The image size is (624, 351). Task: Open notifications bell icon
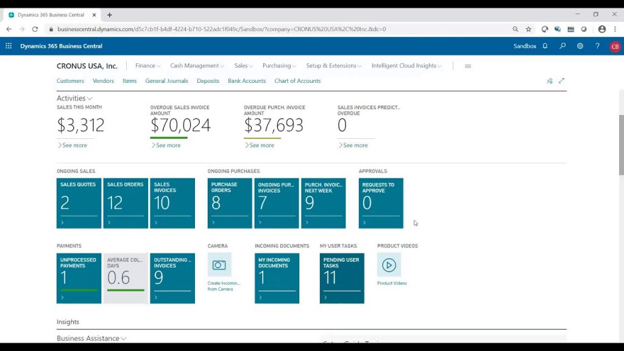coord(545,46)
